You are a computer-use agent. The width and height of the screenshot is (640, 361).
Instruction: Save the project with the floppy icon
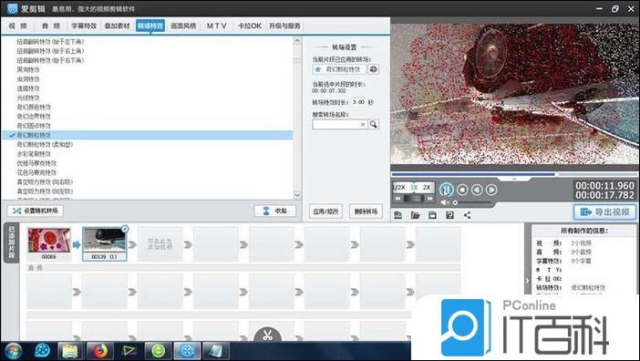click(x=433, y=215)
